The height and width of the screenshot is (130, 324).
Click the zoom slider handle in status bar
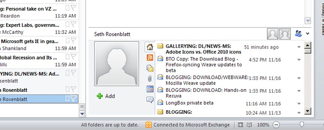pos(302,125)
